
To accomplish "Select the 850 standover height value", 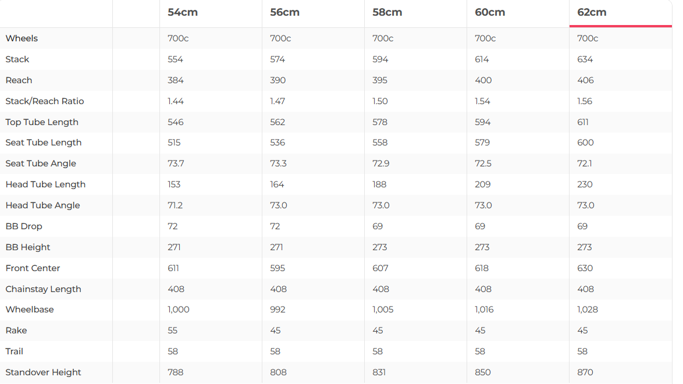I will [483, 372].
